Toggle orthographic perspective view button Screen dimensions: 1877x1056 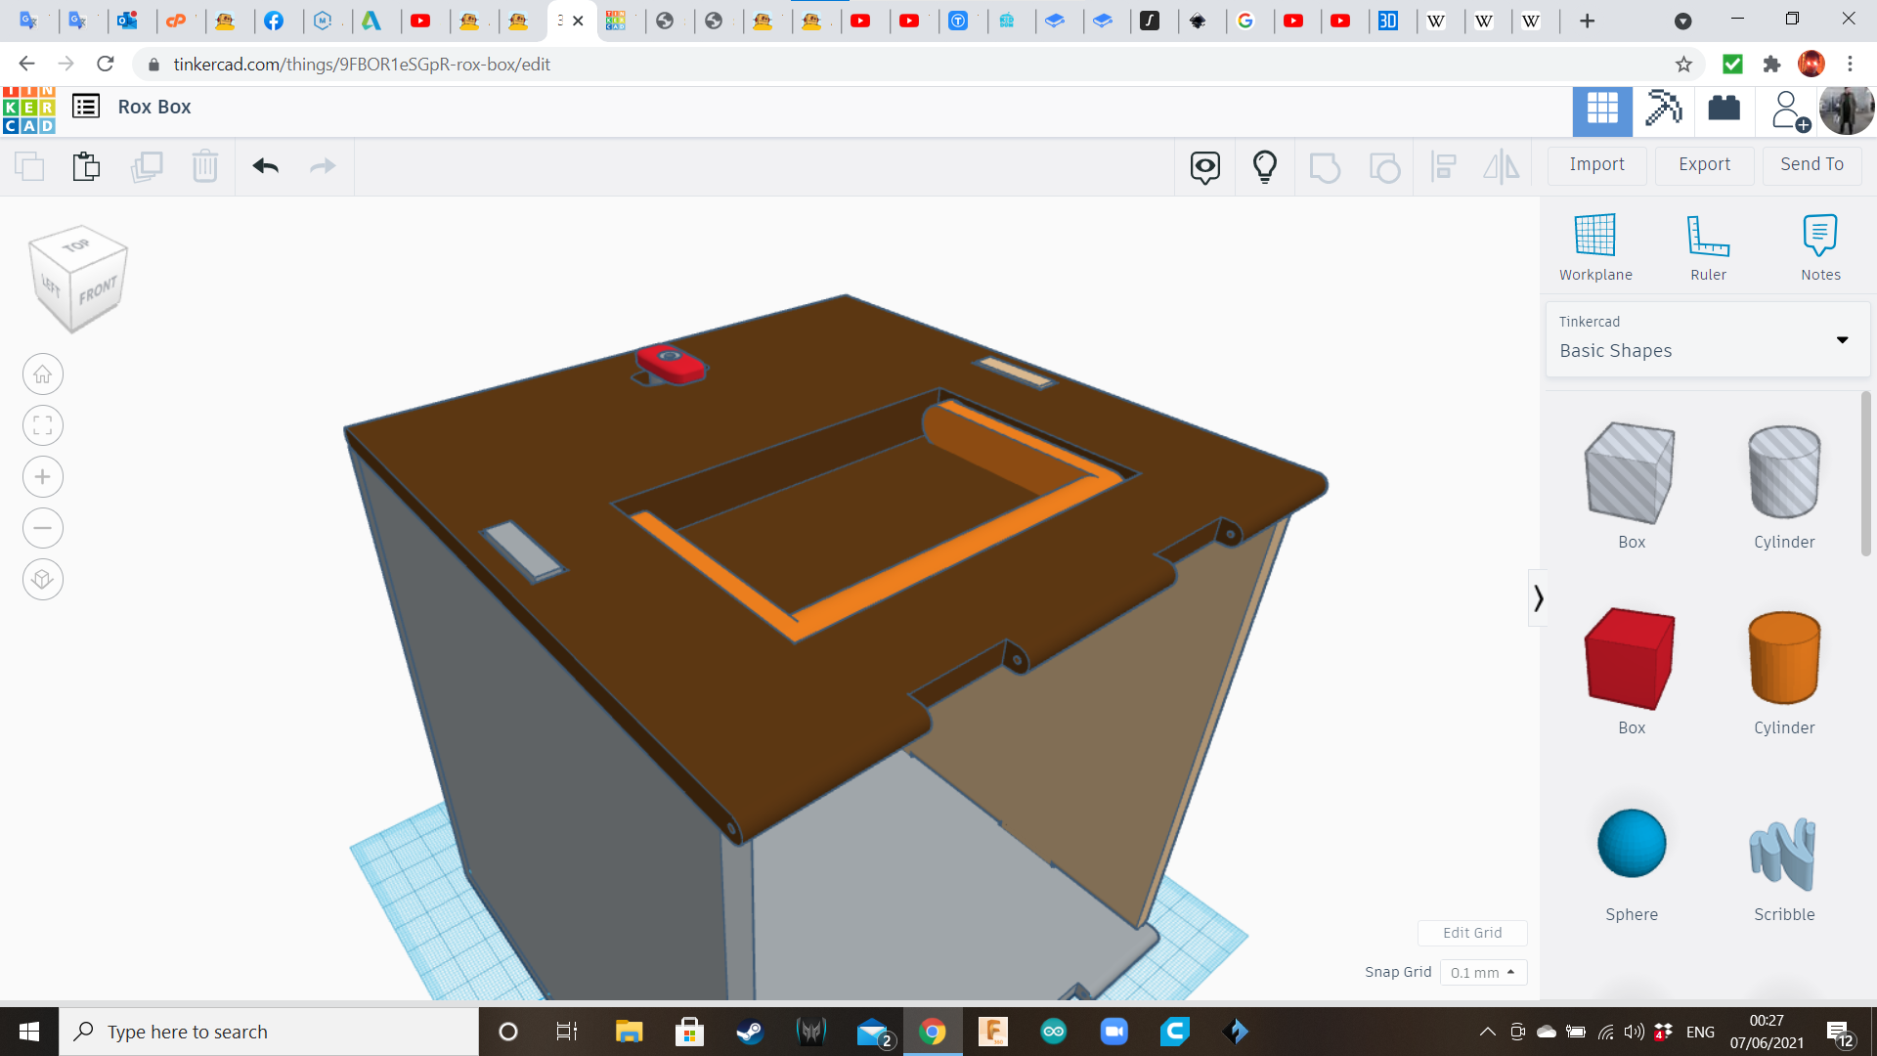pyautogui.click(x=42, y=580)
